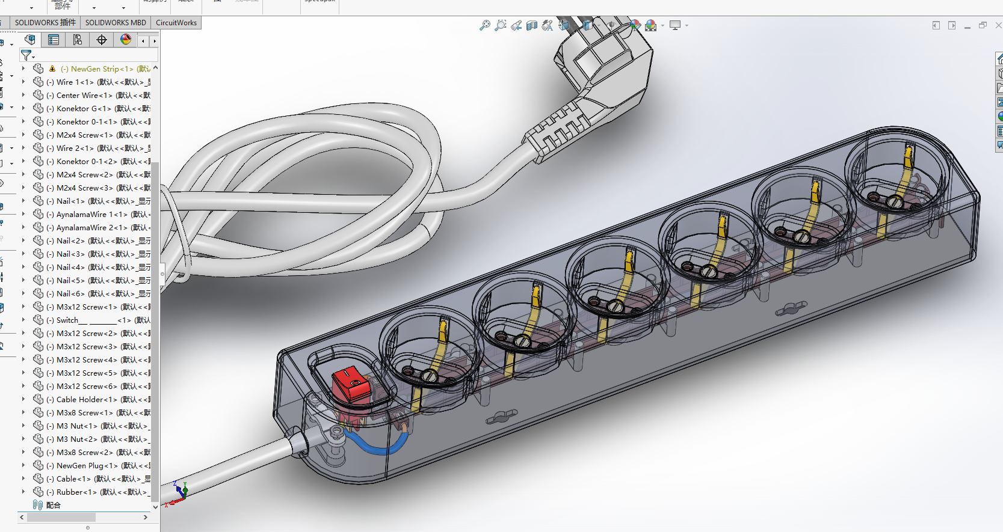
Task: Open the feature tree filter funnel
Action: [27, 55]
